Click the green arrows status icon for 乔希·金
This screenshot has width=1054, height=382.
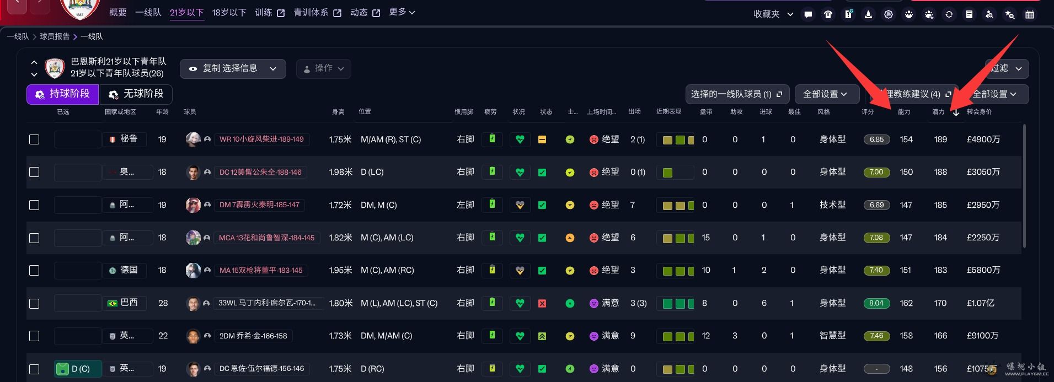(542, 336)
